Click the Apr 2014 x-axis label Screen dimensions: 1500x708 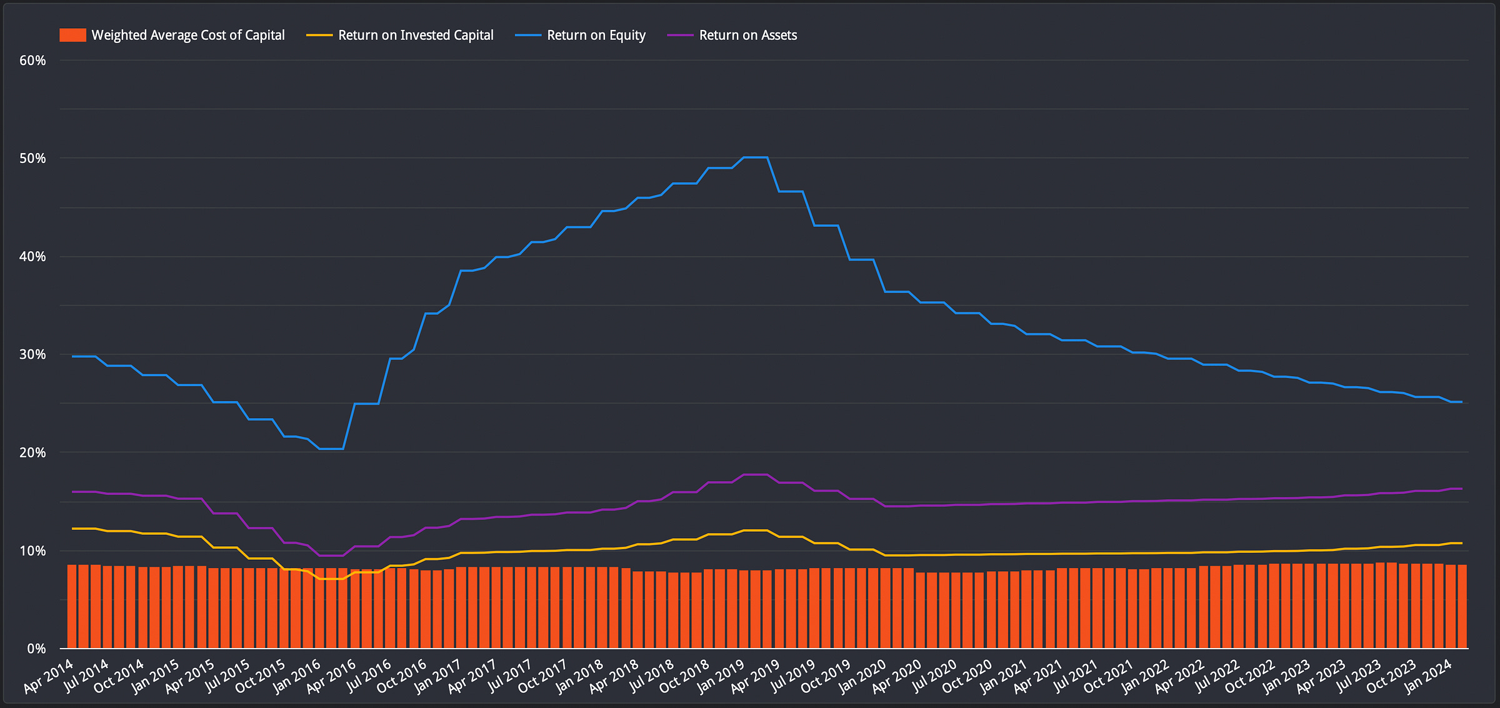point(49,676)
